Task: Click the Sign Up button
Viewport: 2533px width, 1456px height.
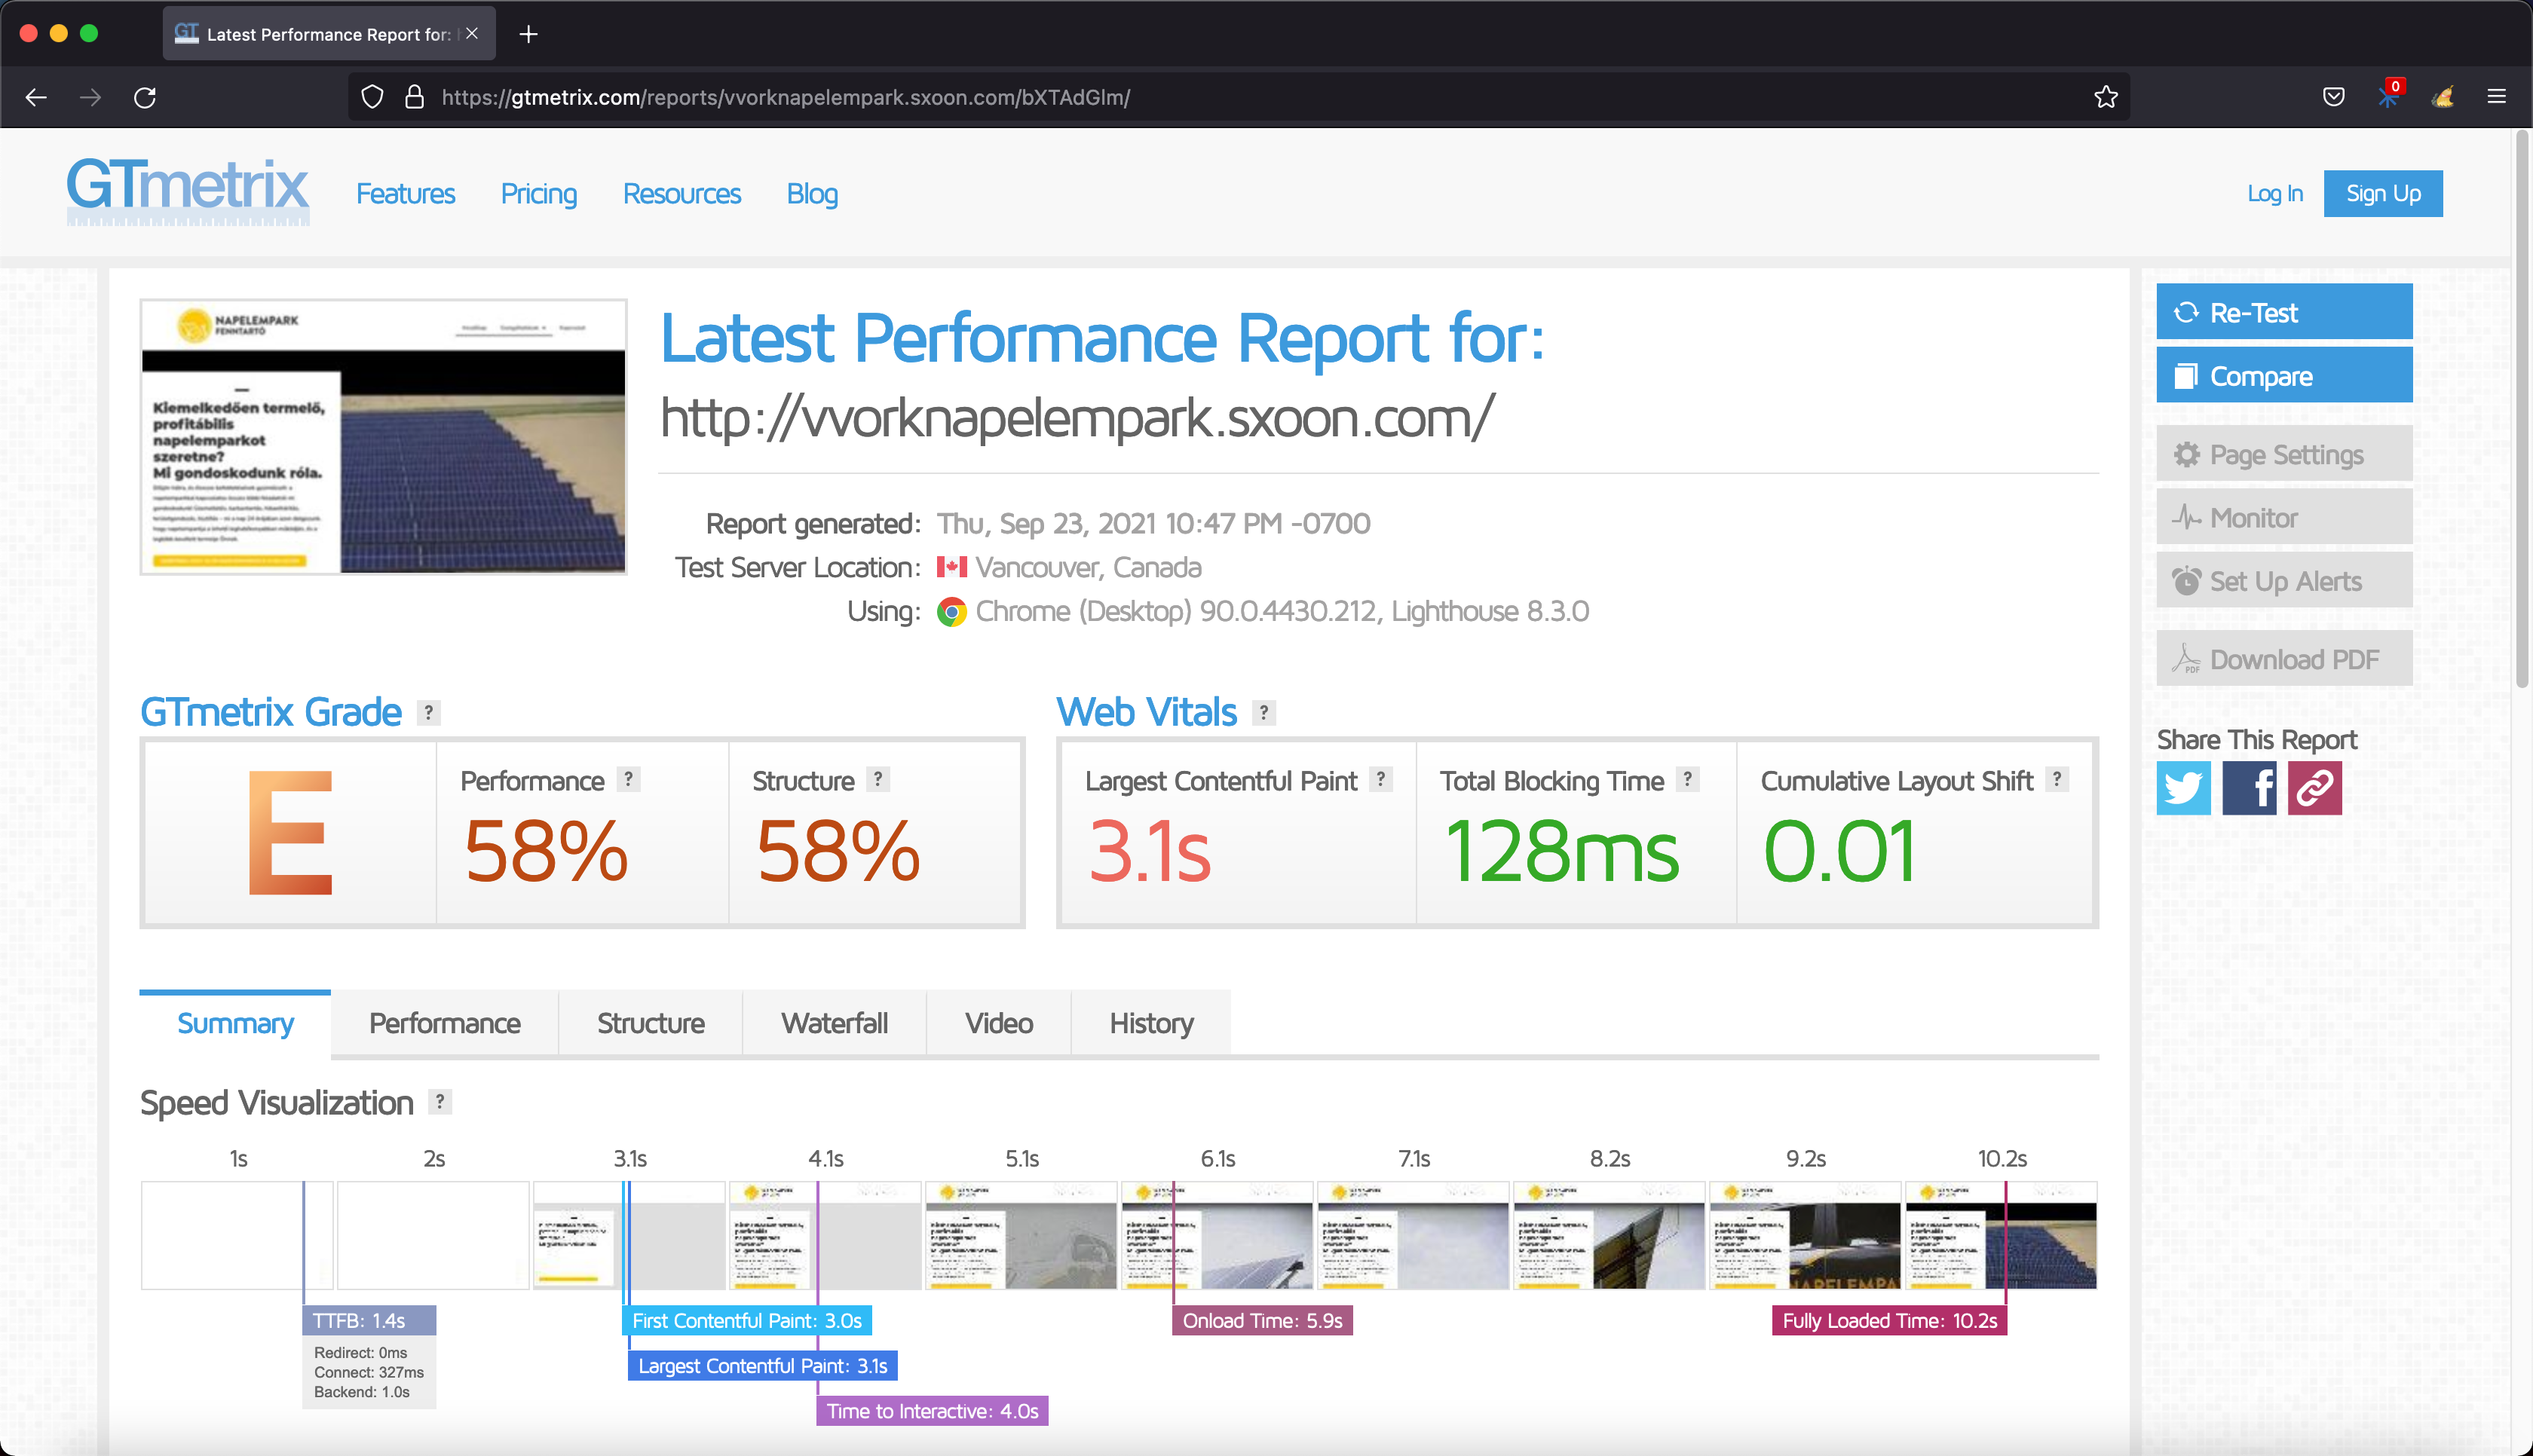Action: tap(2382, 194)
